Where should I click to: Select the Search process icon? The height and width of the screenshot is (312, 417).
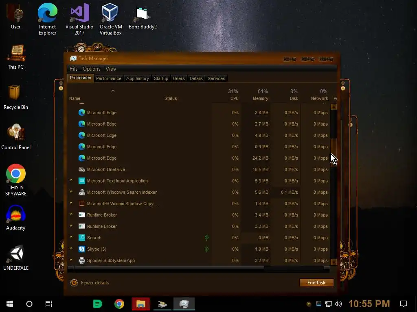[x=81, y=238]
